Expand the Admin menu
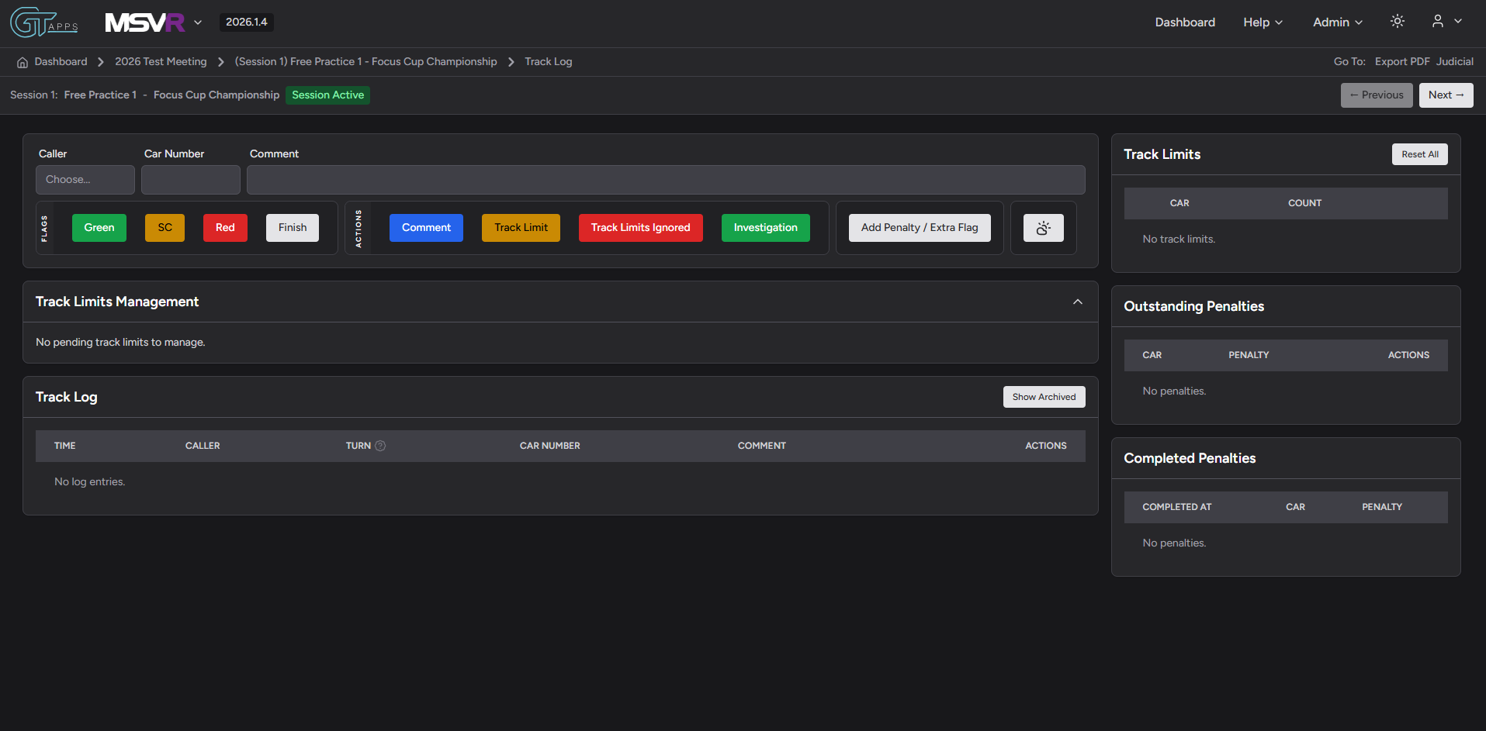Viewport: 1486px width, 731px height. 1337,22
